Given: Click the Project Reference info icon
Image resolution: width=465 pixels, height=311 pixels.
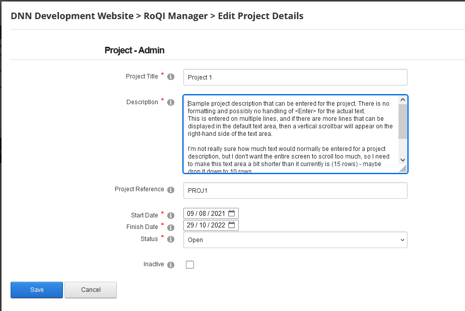Looking at the screenshot, I should pyautogui.click(x=171, y=189).
